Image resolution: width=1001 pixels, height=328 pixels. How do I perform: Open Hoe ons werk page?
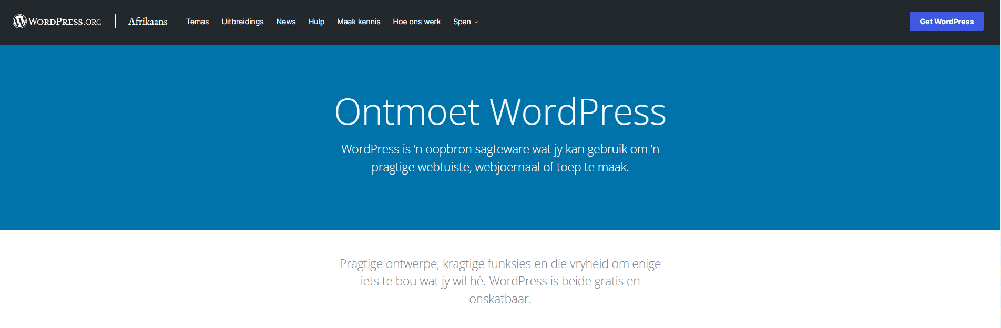click(x=417, y=22)
